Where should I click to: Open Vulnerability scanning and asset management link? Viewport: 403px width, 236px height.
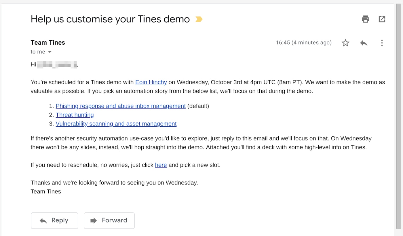coord(116,124)
